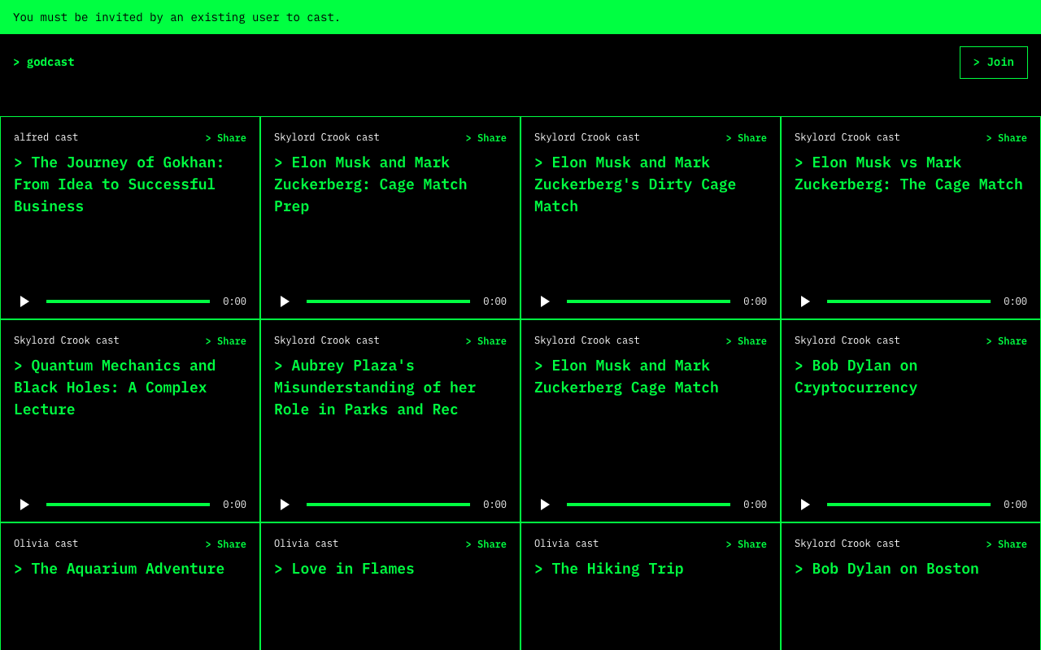Image resolution: width=1041 pixels, height=650 pixels.
Task: Play 'Elon Musk vs Mark Zuckerberg' cast
Action: [x=805, y=301]
